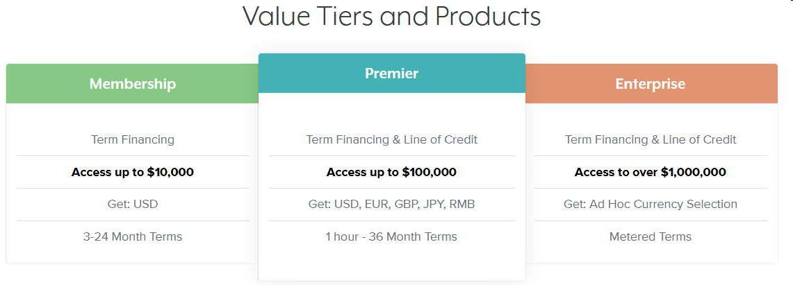Click Get: USD, EUR, GBP, JPY, RMB row

pyautogui.click(x=391, y=205)
